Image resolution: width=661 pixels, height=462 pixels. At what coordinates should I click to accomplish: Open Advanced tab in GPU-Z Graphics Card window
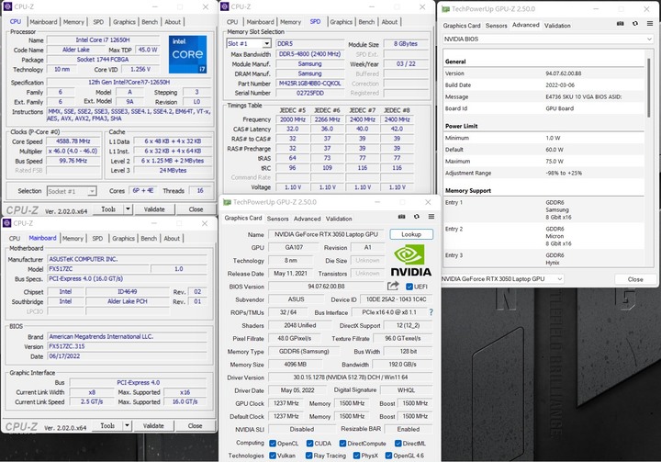click(x=308, y=219)
